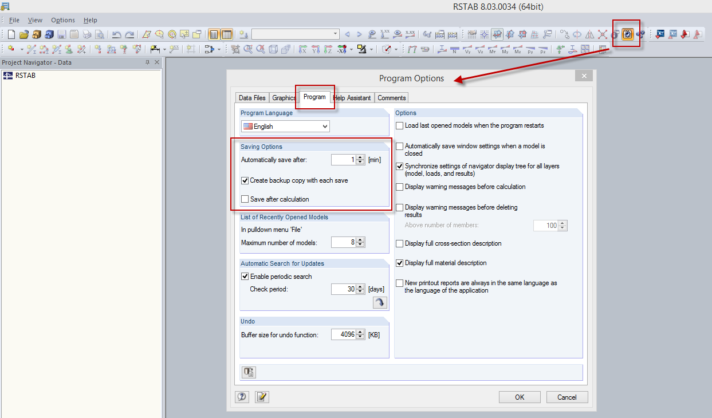Switch to the Graphics tab
Screen dimensions: 712x418
tap(284, 98)
